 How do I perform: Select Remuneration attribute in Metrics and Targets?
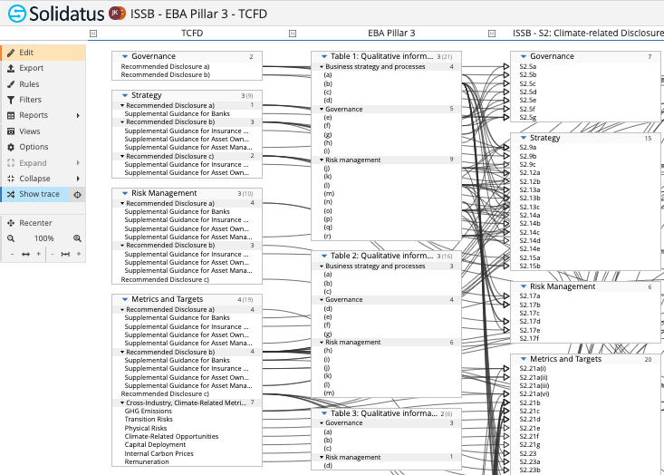pos(147,462)
